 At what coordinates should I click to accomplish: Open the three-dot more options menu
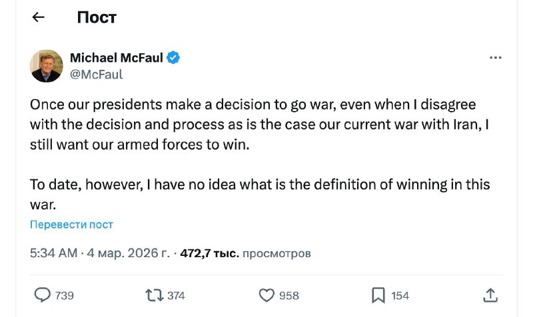pos(495,58)
